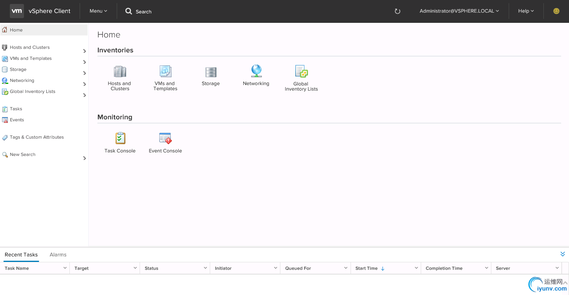The image size is (569, 295).
Task: Click Global Inventory Lists sidebar icon
Action: 5,91
